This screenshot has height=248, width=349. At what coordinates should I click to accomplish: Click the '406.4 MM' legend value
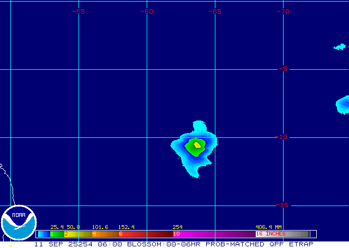coord(268,227)
